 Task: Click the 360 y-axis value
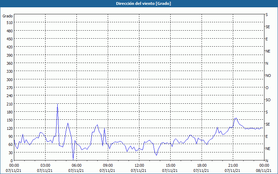coord(10,63)
